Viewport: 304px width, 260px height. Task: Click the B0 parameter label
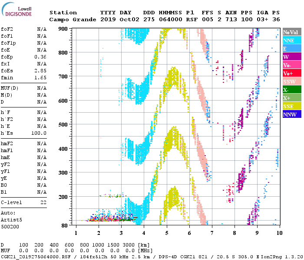tap(3, 185)
